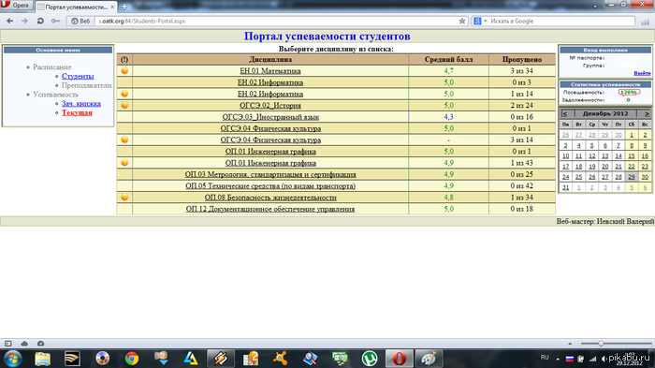Viewport: 655px width, 368px height.
Task: Go forward with the forward arrow
Action: point(24,21)
